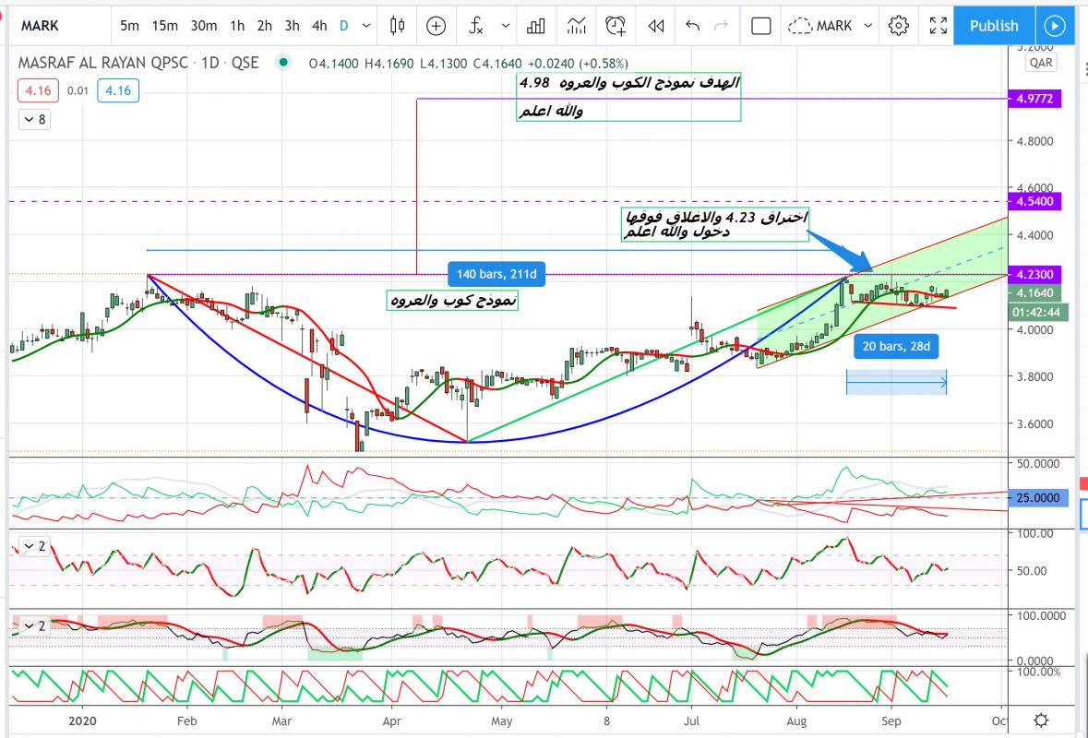Image resolution: width=1088 pixels, height=738 pixels.
Task: Create an alert with the alarm clock icon
Action: tap(616, 26)
